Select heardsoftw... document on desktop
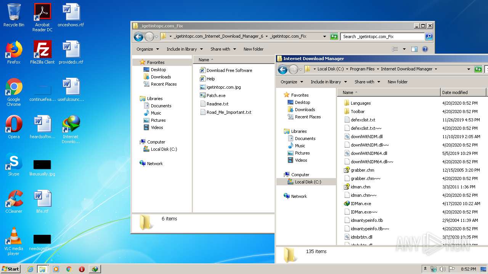Viewport: 488px width, 274px height. pos(42,127)
